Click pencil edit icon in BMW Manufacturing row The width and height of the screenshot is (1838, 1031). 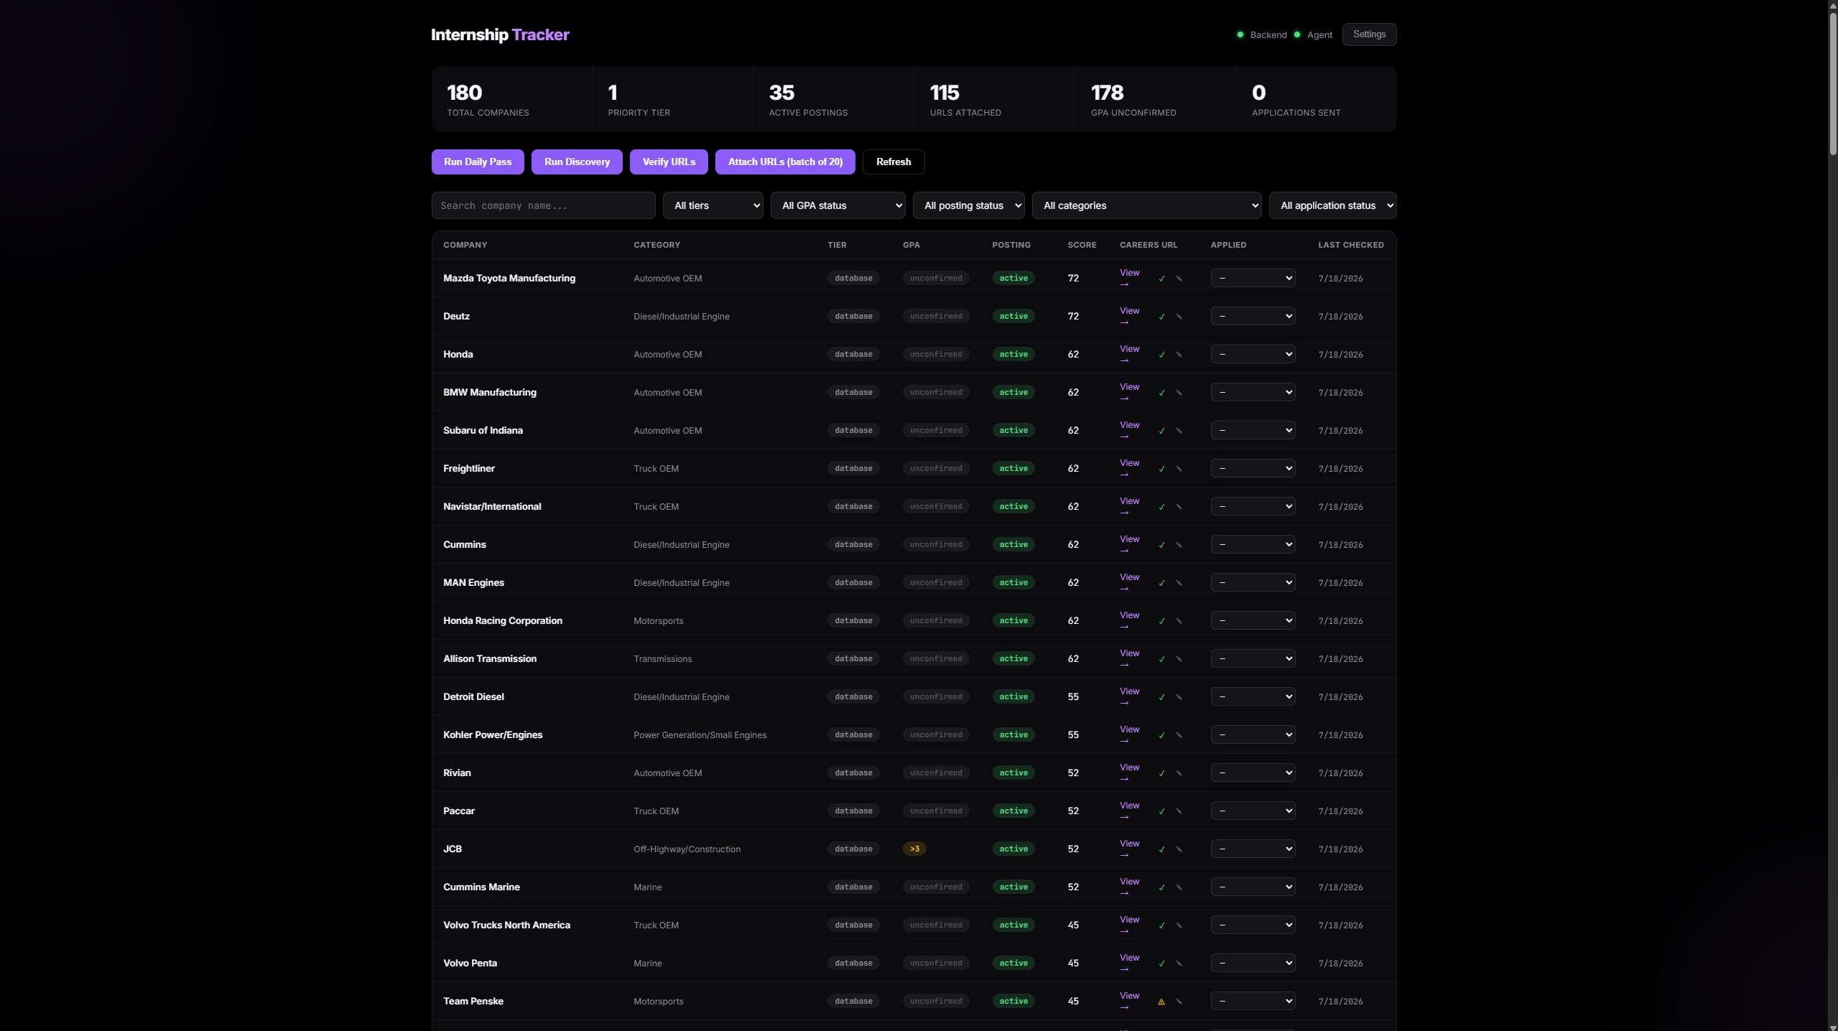(x=1179, y=393)
